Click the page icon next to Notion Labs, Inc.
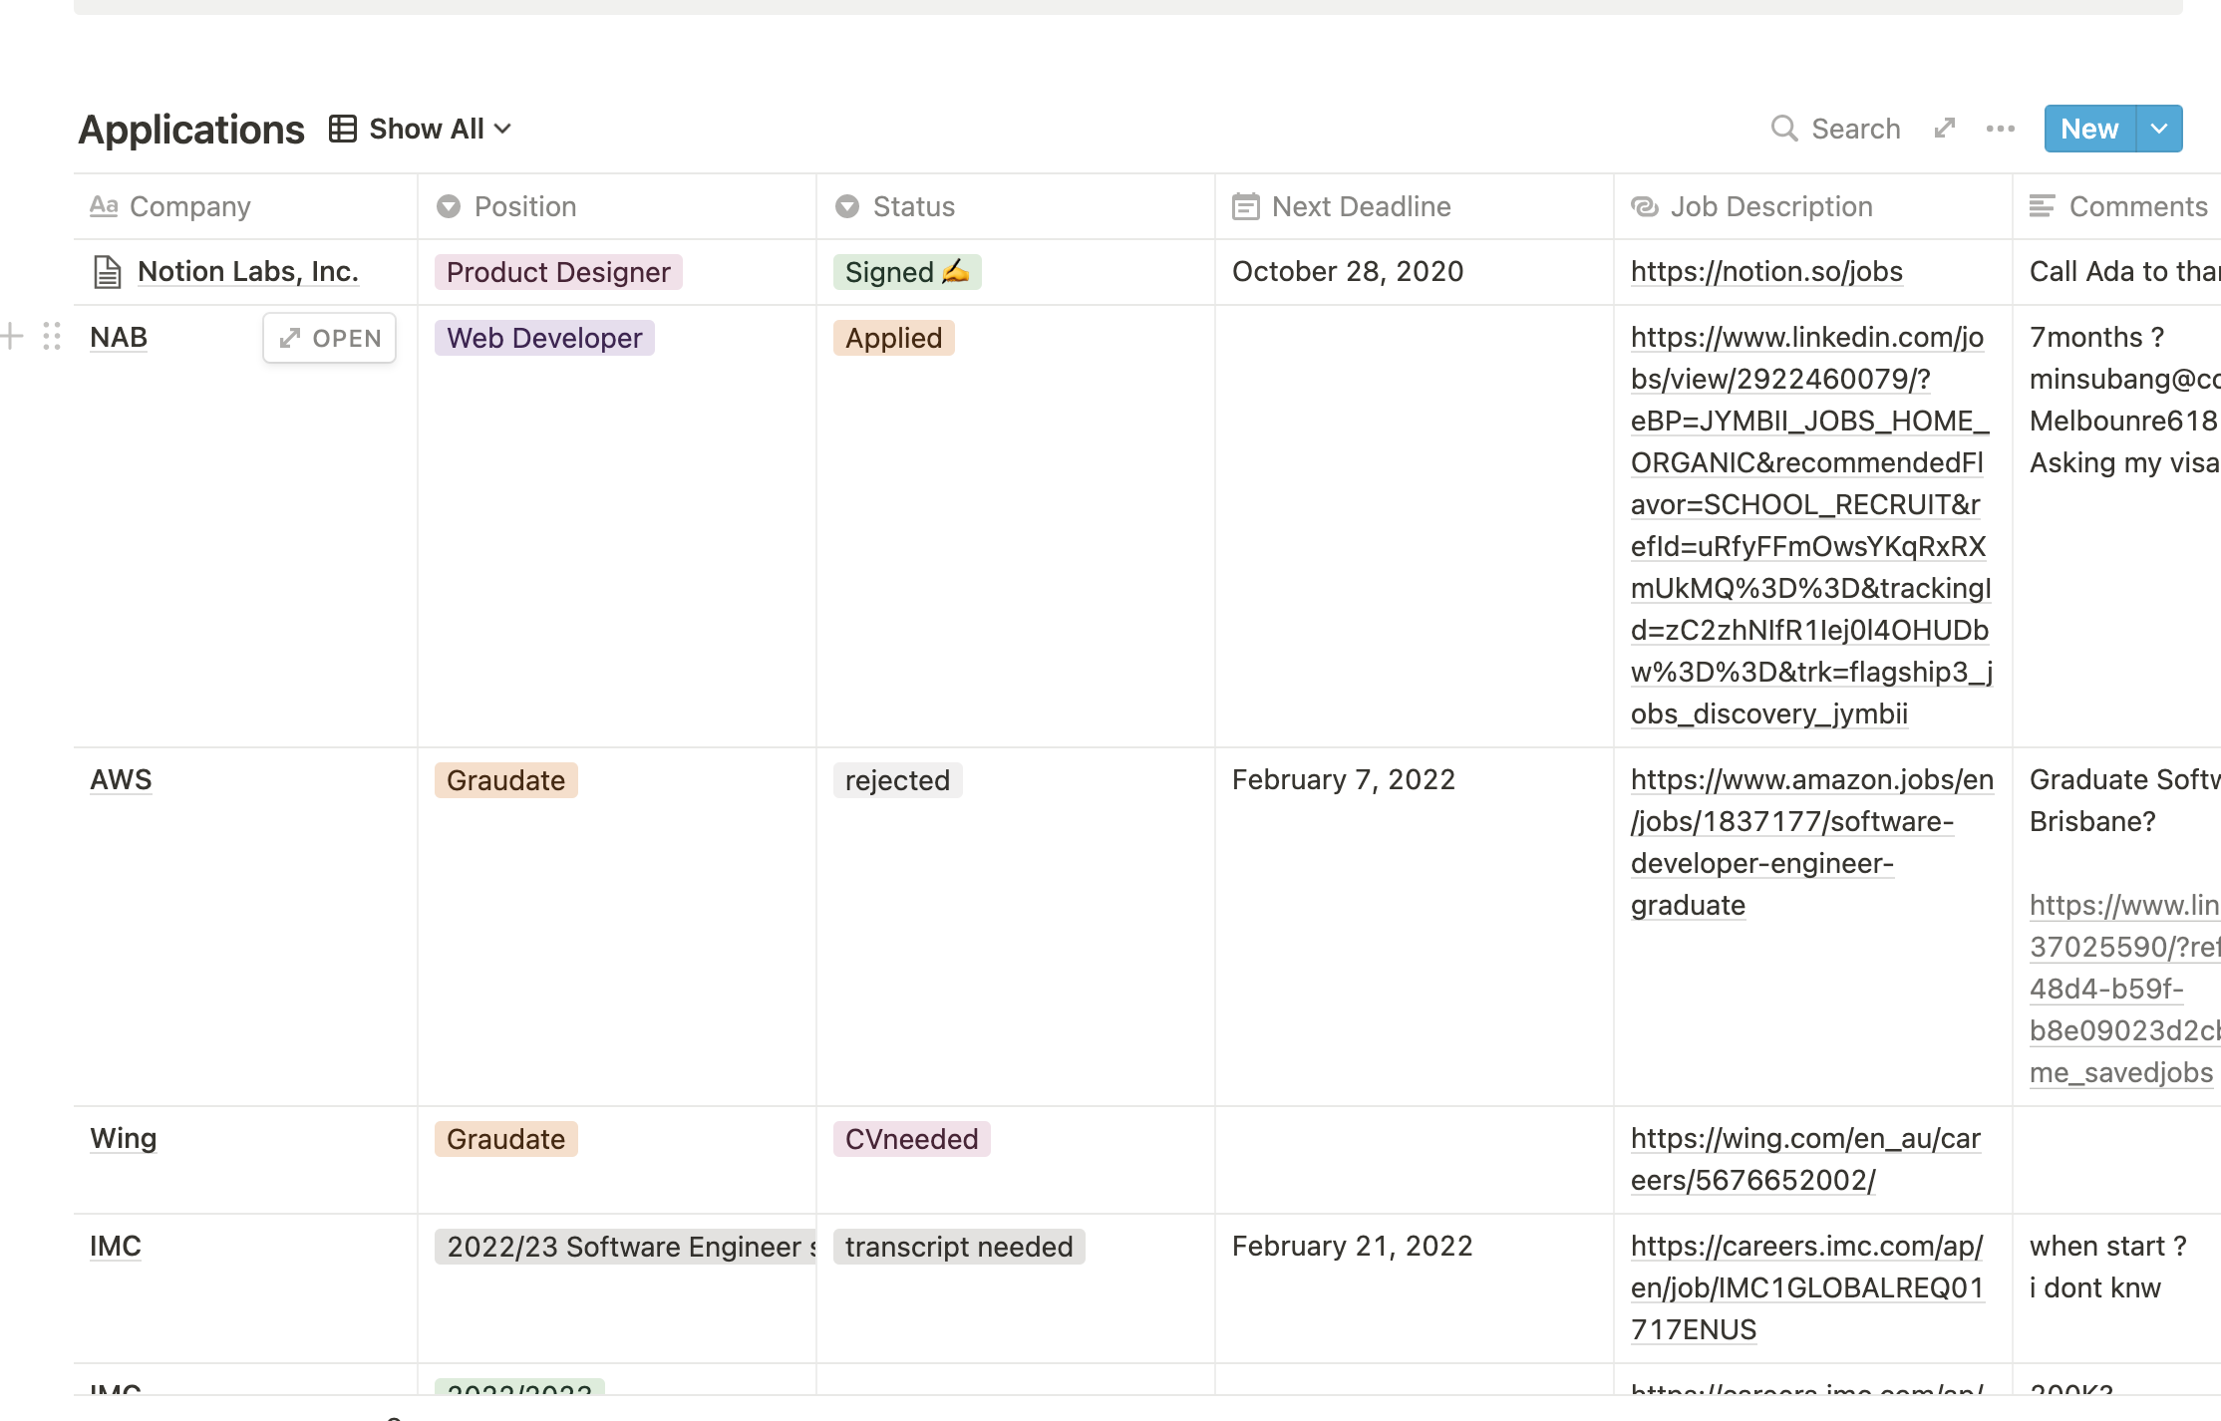 point(107,272)
